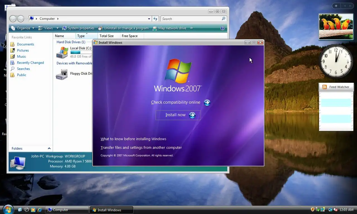Switch to Install Windows taskbar button
Viewport: 357px width, 214px height.
[112, 210]
